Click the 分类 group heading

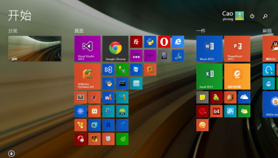point(13,31)
